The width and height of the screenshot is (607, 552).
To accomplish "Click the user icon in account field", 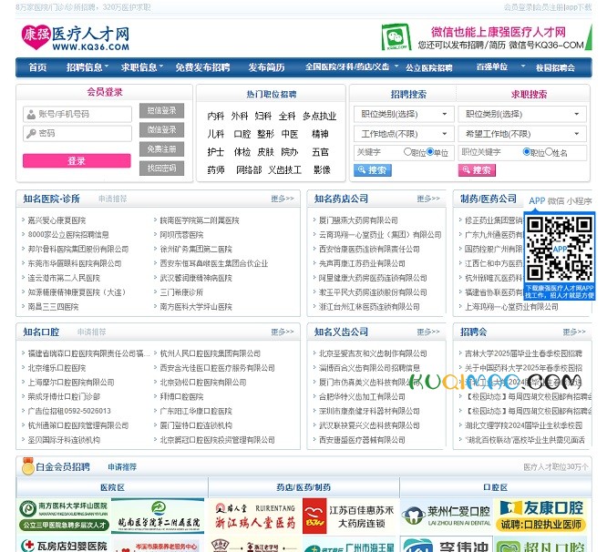I will (31, 114).
